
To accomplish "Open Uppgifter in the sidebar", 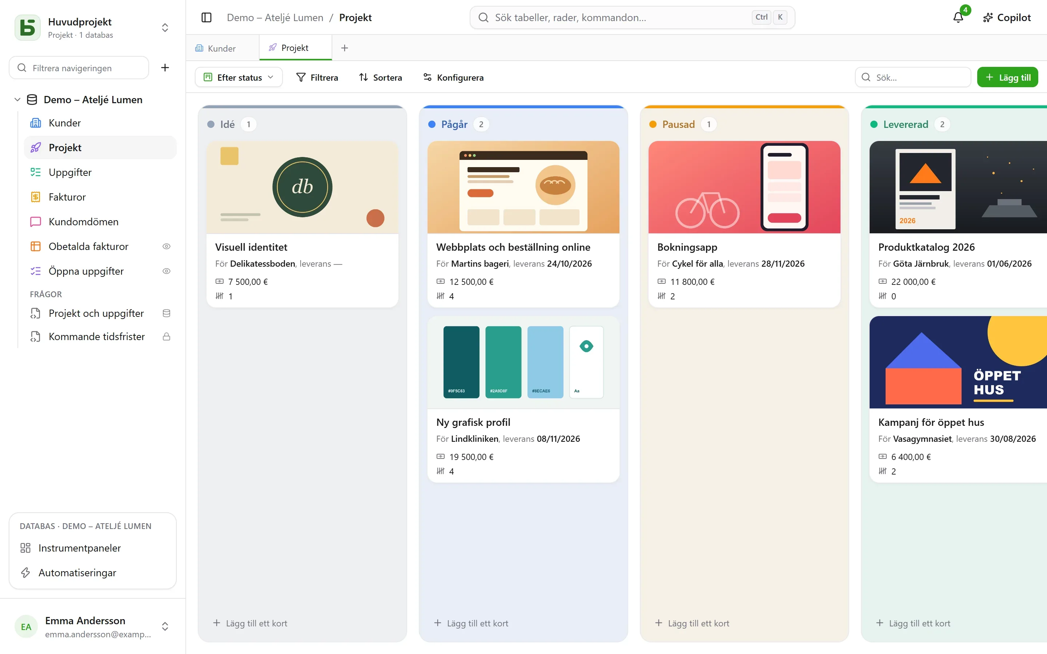I will 100,172.
